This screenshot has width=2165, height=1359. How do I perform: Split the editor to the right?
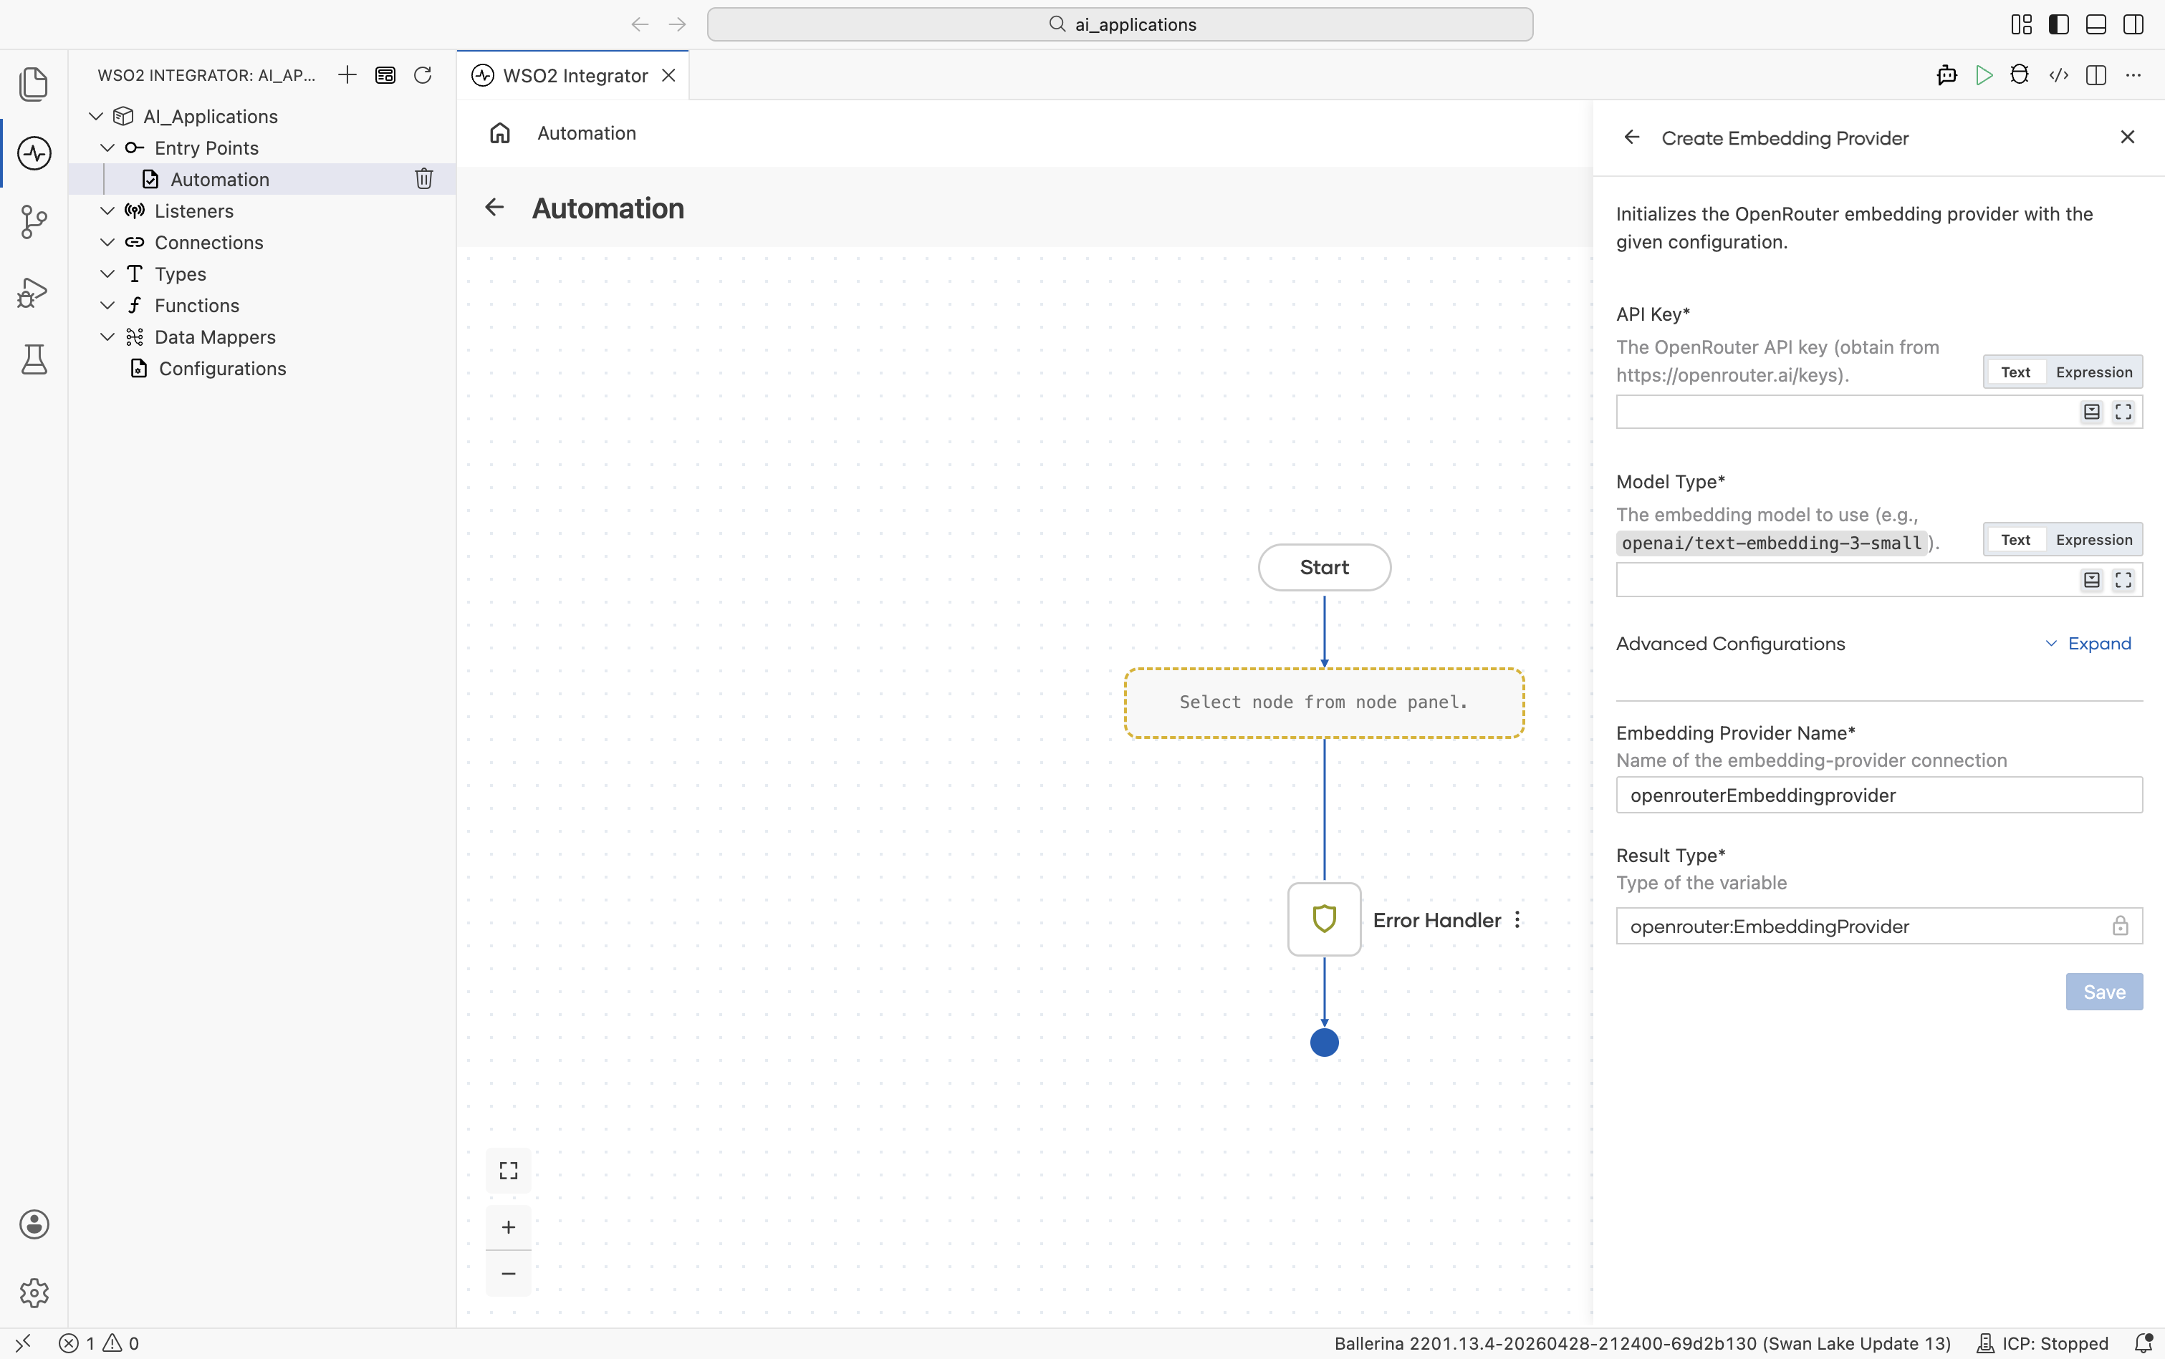(x=2096, y=74)
